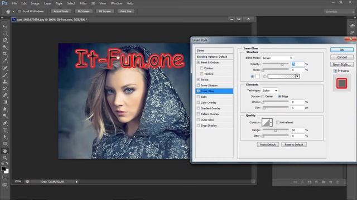Toggle the Anti-aliased checkbox
Screen dimensions: 357x200
[x=278, y=122]
